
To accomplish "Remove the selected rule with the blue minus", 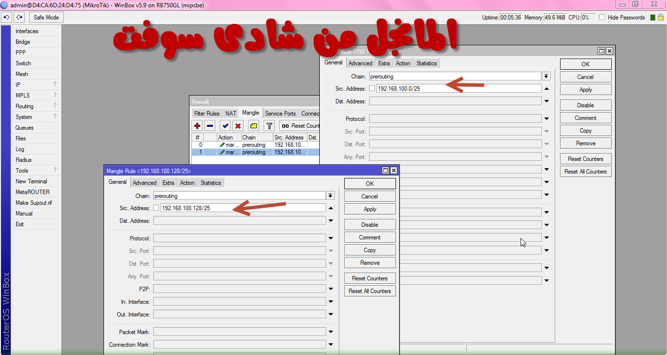I will point(209,126).
